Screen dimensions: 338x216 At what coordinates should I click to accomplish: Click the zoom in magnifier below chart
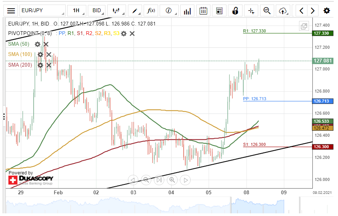pos(172,180)
